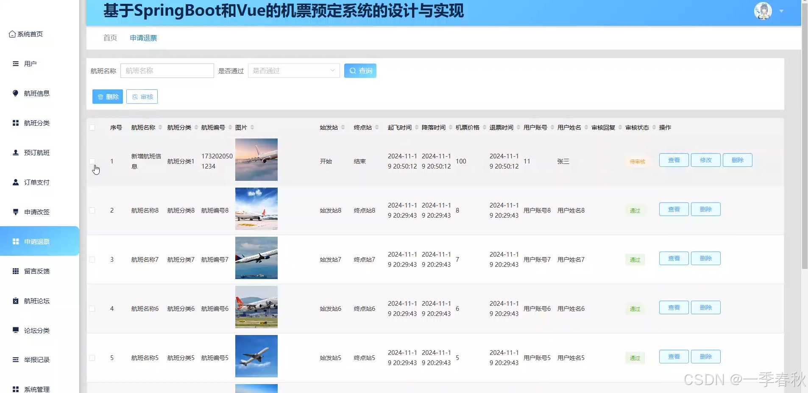
Task: Click 查看 for the 航班名称7 row
Action: (674, 258)
